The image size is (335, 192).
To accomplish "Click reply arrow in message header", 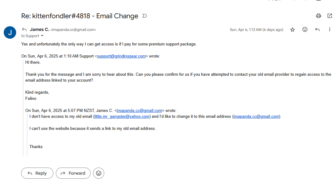I will click(317, 30).
